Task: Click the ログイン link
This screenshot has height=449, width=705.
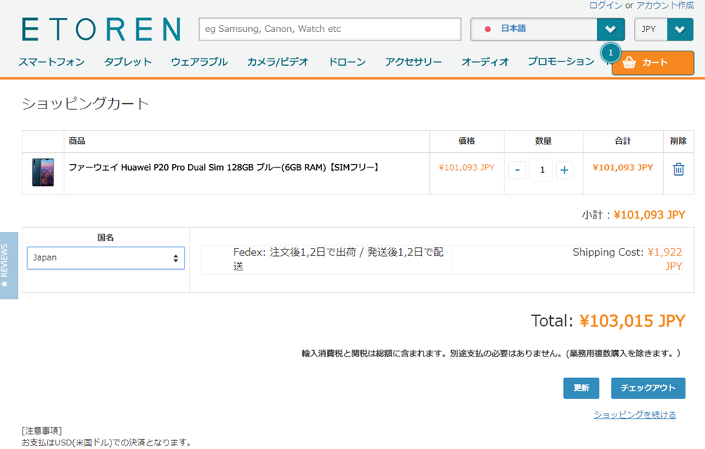Action: pos(606,5)
